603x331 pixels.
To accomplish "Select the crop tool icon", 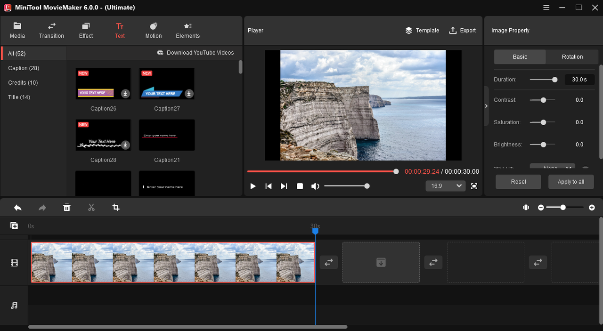I will coord(116,208).
